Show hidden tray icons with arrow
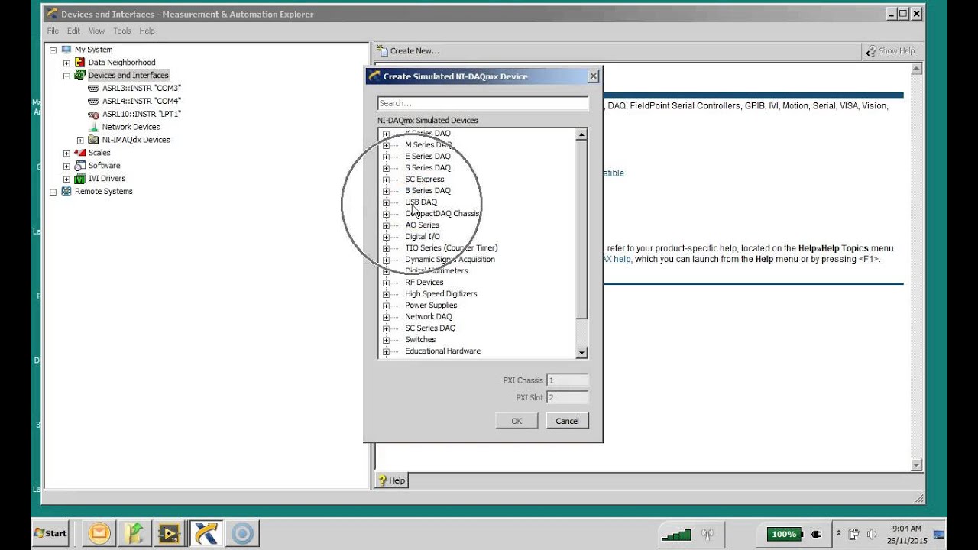Viewport: 978px width, 550px height. (x=839, y=534)
